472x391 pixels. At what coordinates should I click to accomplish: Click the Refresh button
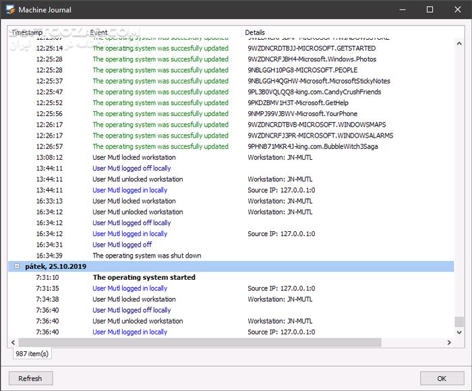(31, 378)
